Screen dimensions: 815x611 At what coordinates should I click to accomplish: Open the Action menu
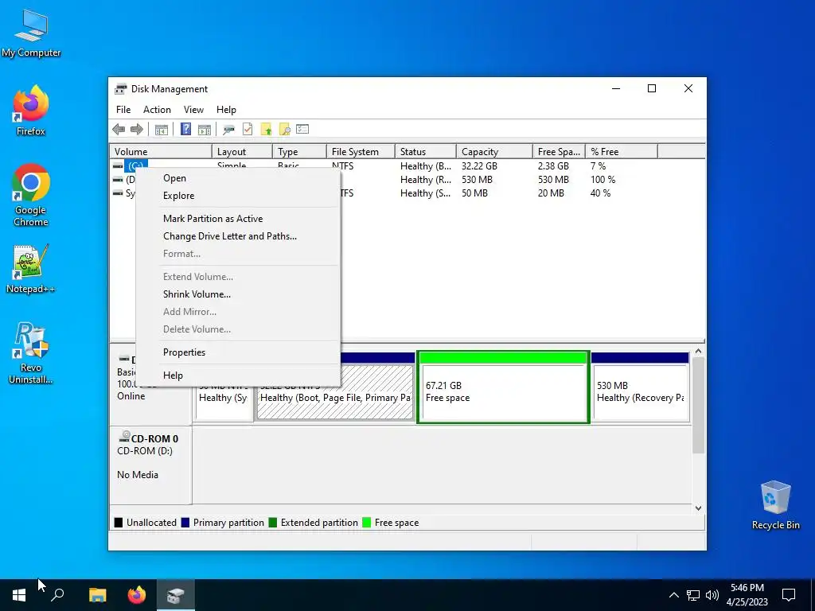pyautogui.click(x=157, y=110)
